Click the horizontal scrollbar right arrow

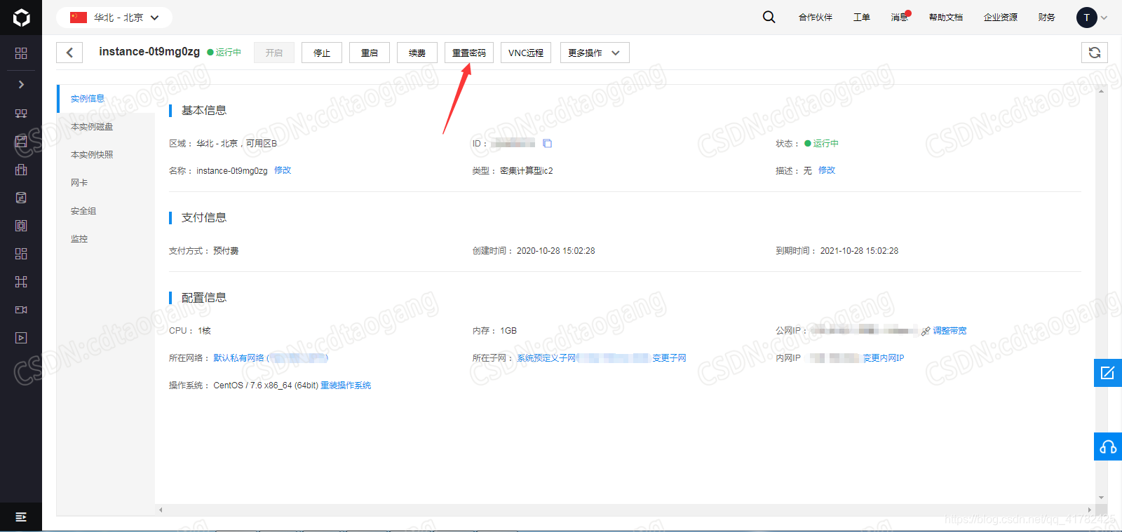[1089, 510]
